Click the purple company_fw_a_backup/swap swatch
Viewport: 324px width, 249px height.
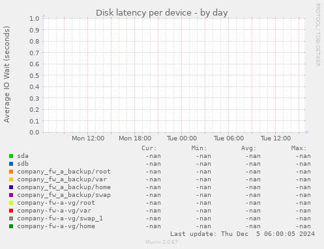[11, 195]
